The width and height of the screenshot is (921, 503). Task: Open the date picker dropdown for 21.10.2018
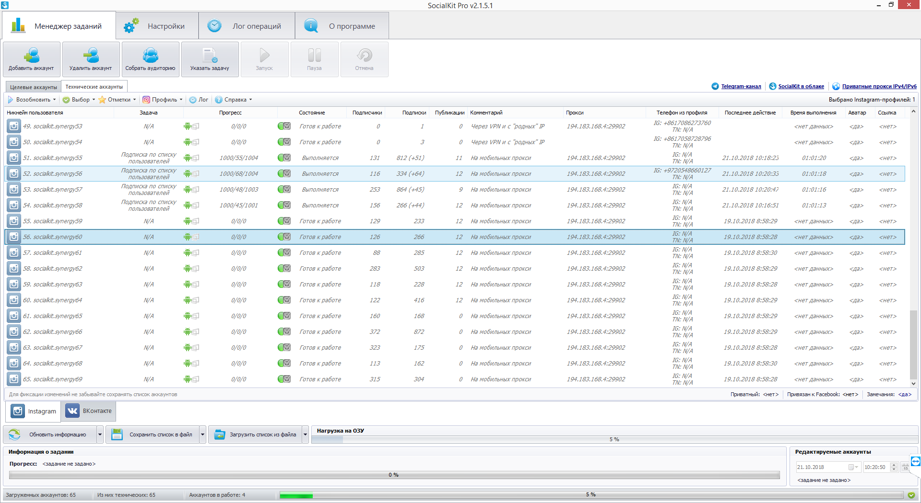tap(853, 467)
